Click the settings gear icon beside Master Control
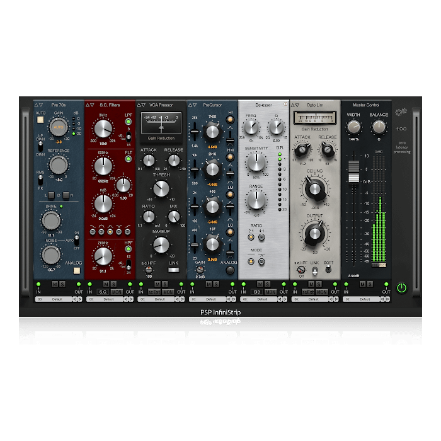 (x=401, y=112)
